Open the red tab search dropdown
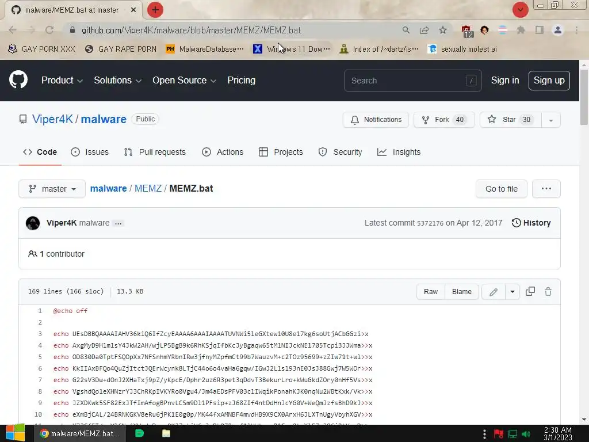This screenshot has height=442, width=589. (520, 10)
